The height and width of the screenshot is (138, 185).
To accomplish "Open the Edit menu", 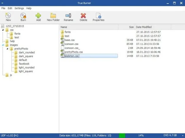I will coord(10,8).
